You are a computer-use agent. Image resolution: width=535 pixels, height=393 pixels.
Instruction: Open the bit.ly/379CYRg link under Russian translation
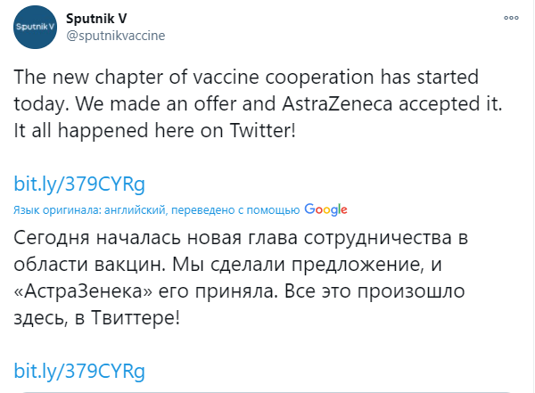79,370
